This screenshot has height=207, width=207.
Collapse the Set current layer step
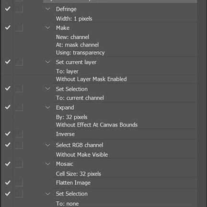tap(47, 62)
